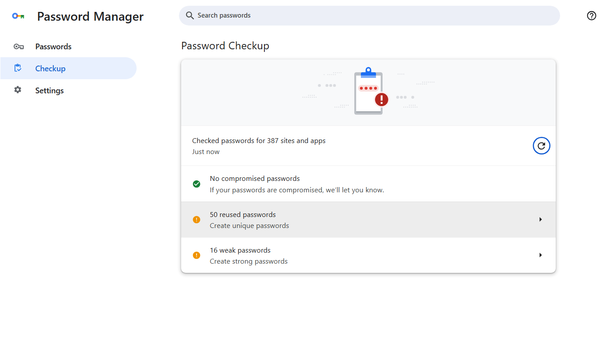Click the Create unique passwords row
Image resolution: width=602 pixels, height=338 pixels.
point(249,225)
